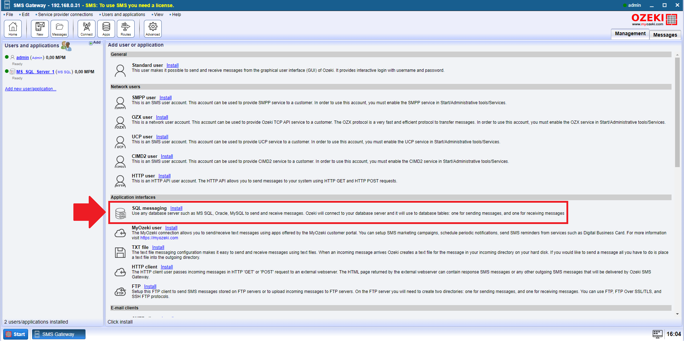This screenshot has height=341, width=684.
Task: Click the SQL messaging database icon
Action: point(121,213)
